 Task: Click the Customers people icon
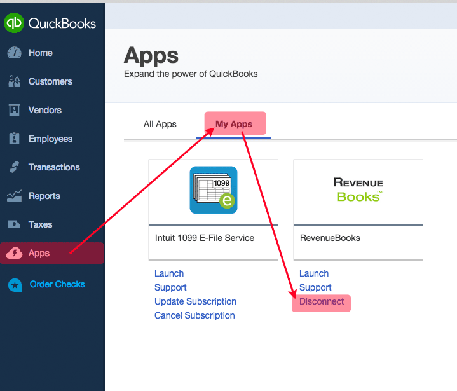(x=14, y=81)
